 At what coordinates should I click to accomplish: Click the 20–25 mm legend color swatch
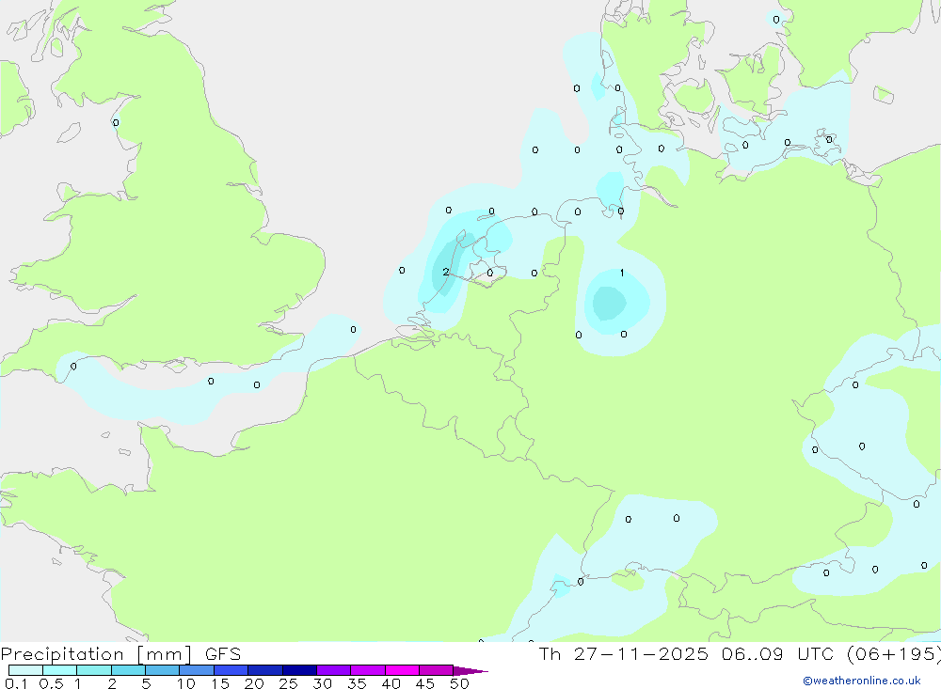pyautogui.click(x=265, y=670)
